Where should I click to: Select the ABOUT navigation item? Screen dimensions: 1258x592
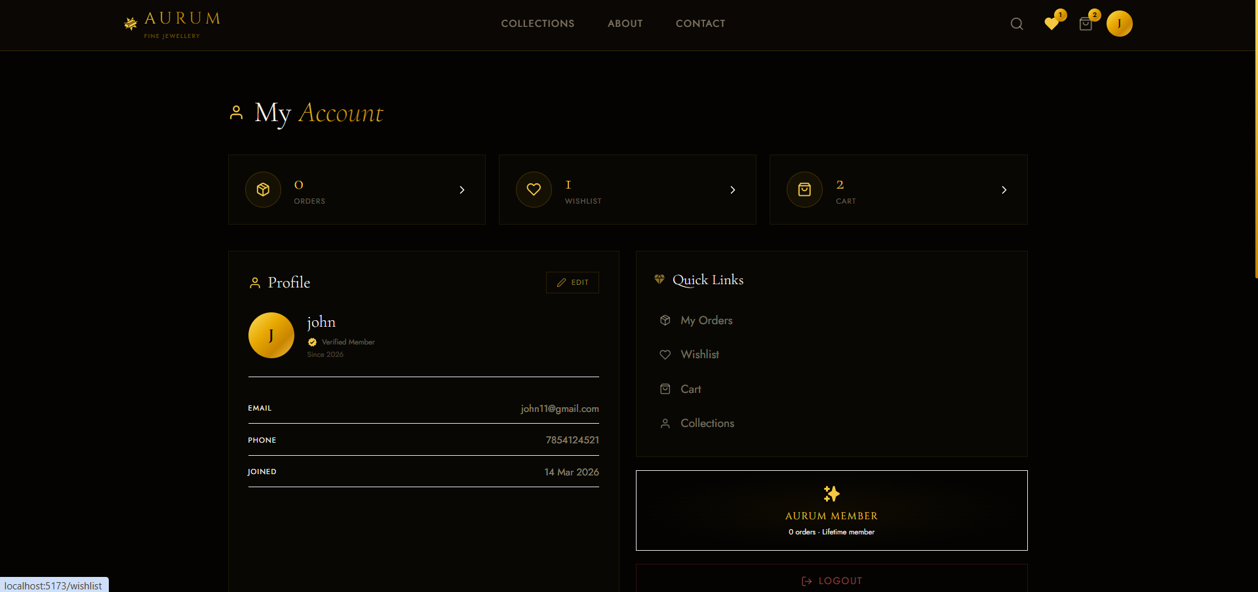[x=625, y=24]
